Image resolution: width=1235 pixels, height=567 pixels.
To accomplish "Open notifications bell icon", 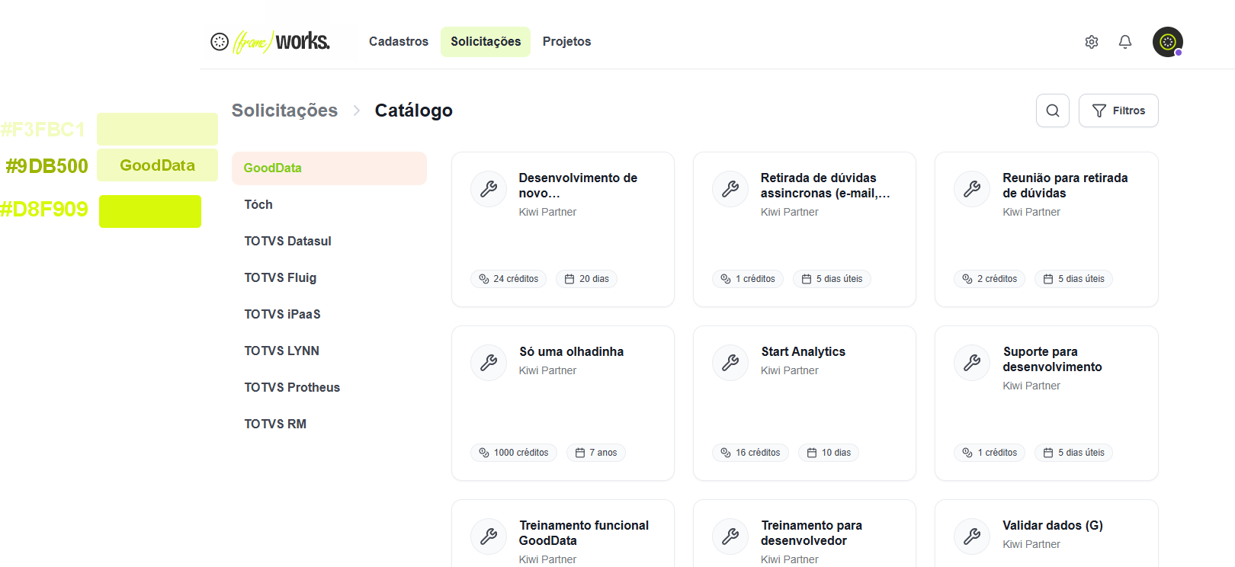I will [1125, 42].
